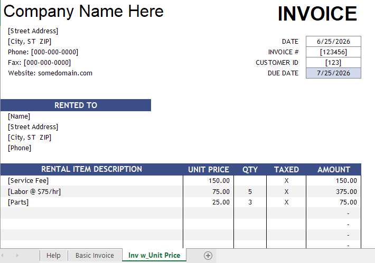Switch to the Help sheet tab
375x263 pixels.
[53, 256]
